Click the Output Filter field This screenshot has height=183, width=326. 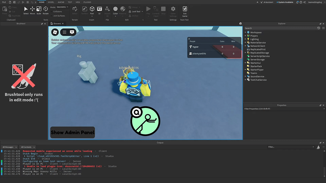pos(291,147)
